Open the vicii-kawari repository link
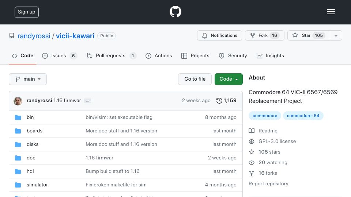 [75, 36]
